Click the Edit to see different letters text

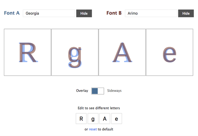tap(99, 108)
